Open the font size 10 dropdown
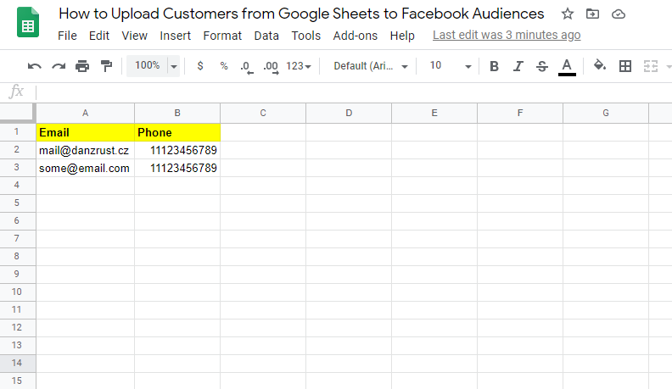This screenshot has width=672, height=389. click(451, 66)
